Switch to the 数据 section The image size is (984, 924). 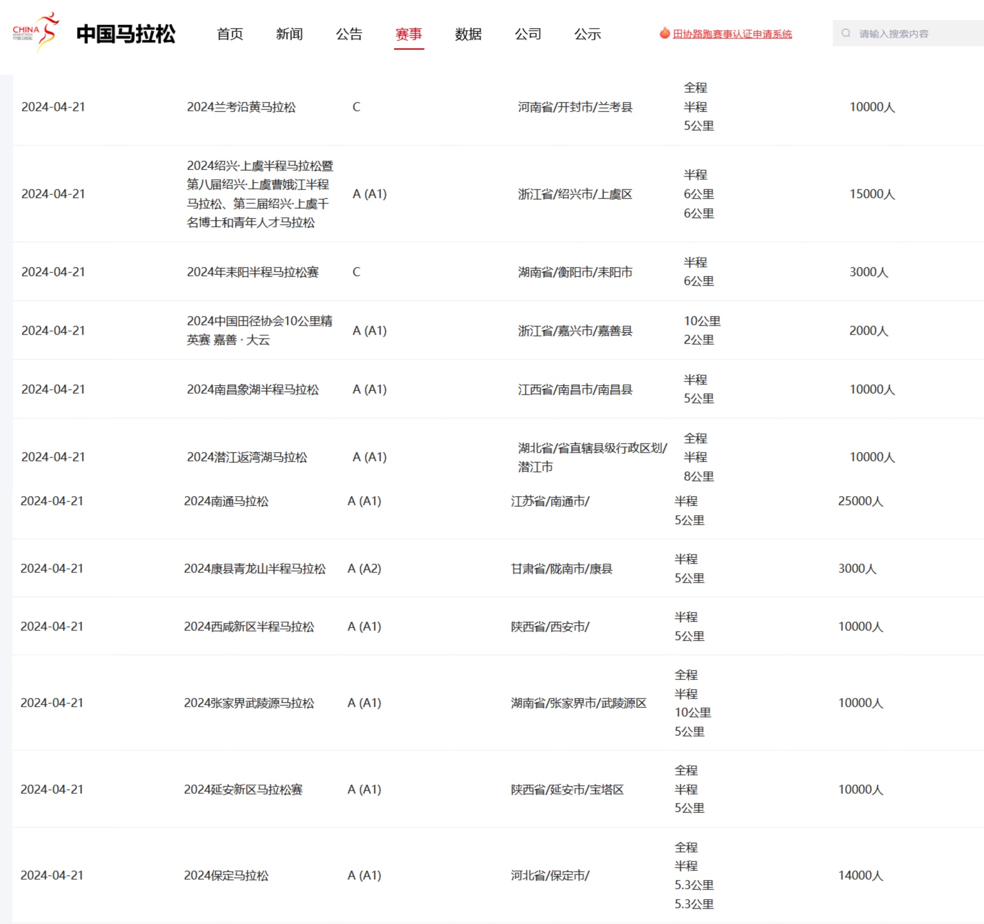(468, 34)
